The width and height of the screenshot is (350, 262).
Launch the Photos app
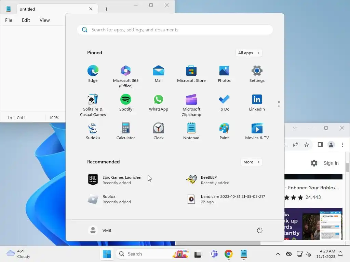[x=224, y=74]
